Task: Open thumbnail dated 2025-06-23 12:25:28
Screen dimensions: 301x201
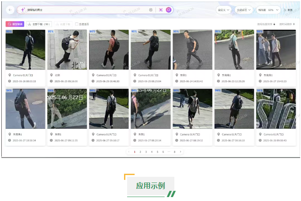Action: tap(234, 50)
